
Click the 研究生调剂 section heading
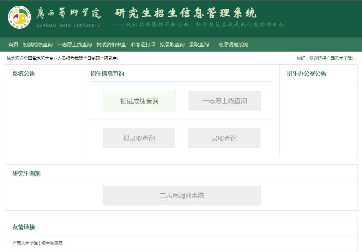click(26, 174)
